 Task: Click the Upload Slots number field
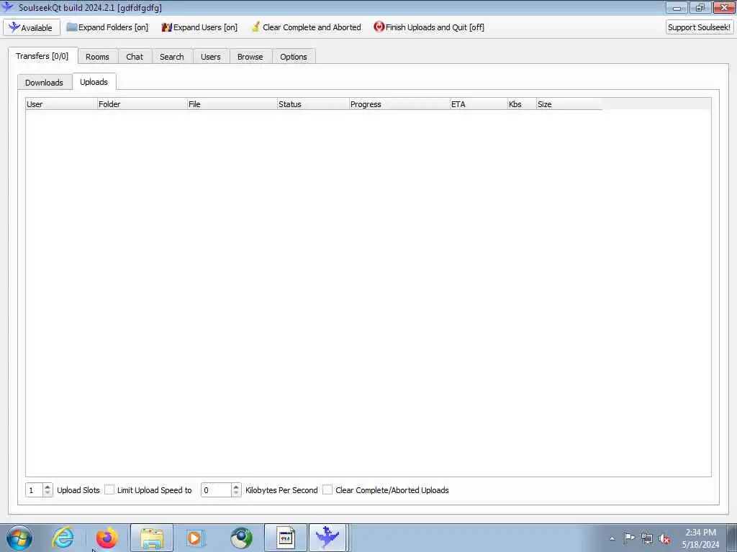35,490
